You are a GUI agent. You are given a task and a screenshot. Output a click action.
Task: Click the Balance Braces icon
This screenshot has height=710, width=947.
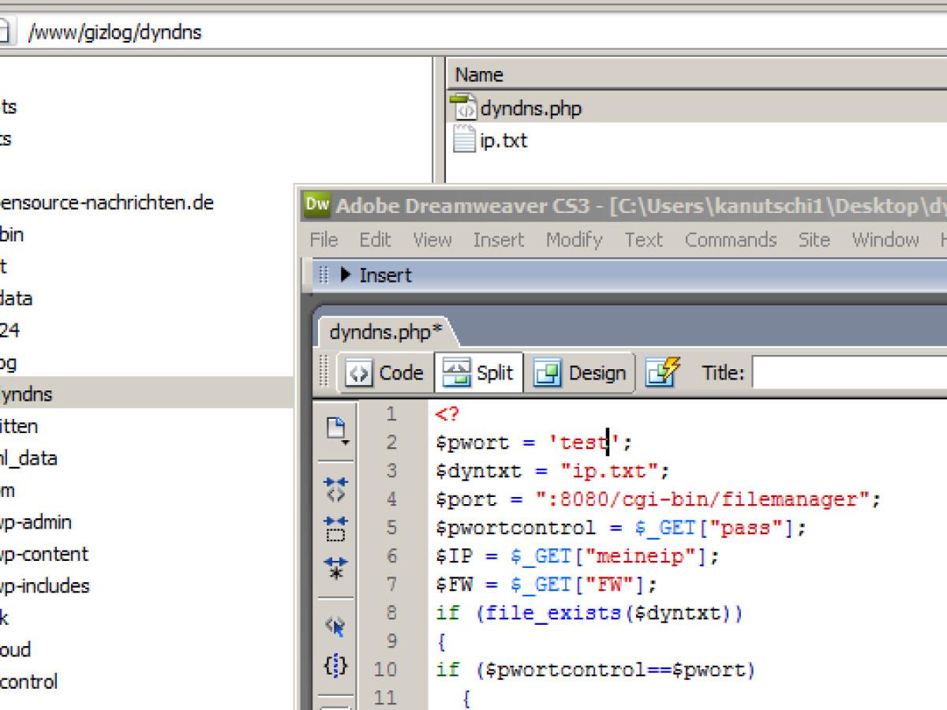(x=336, y=667)
